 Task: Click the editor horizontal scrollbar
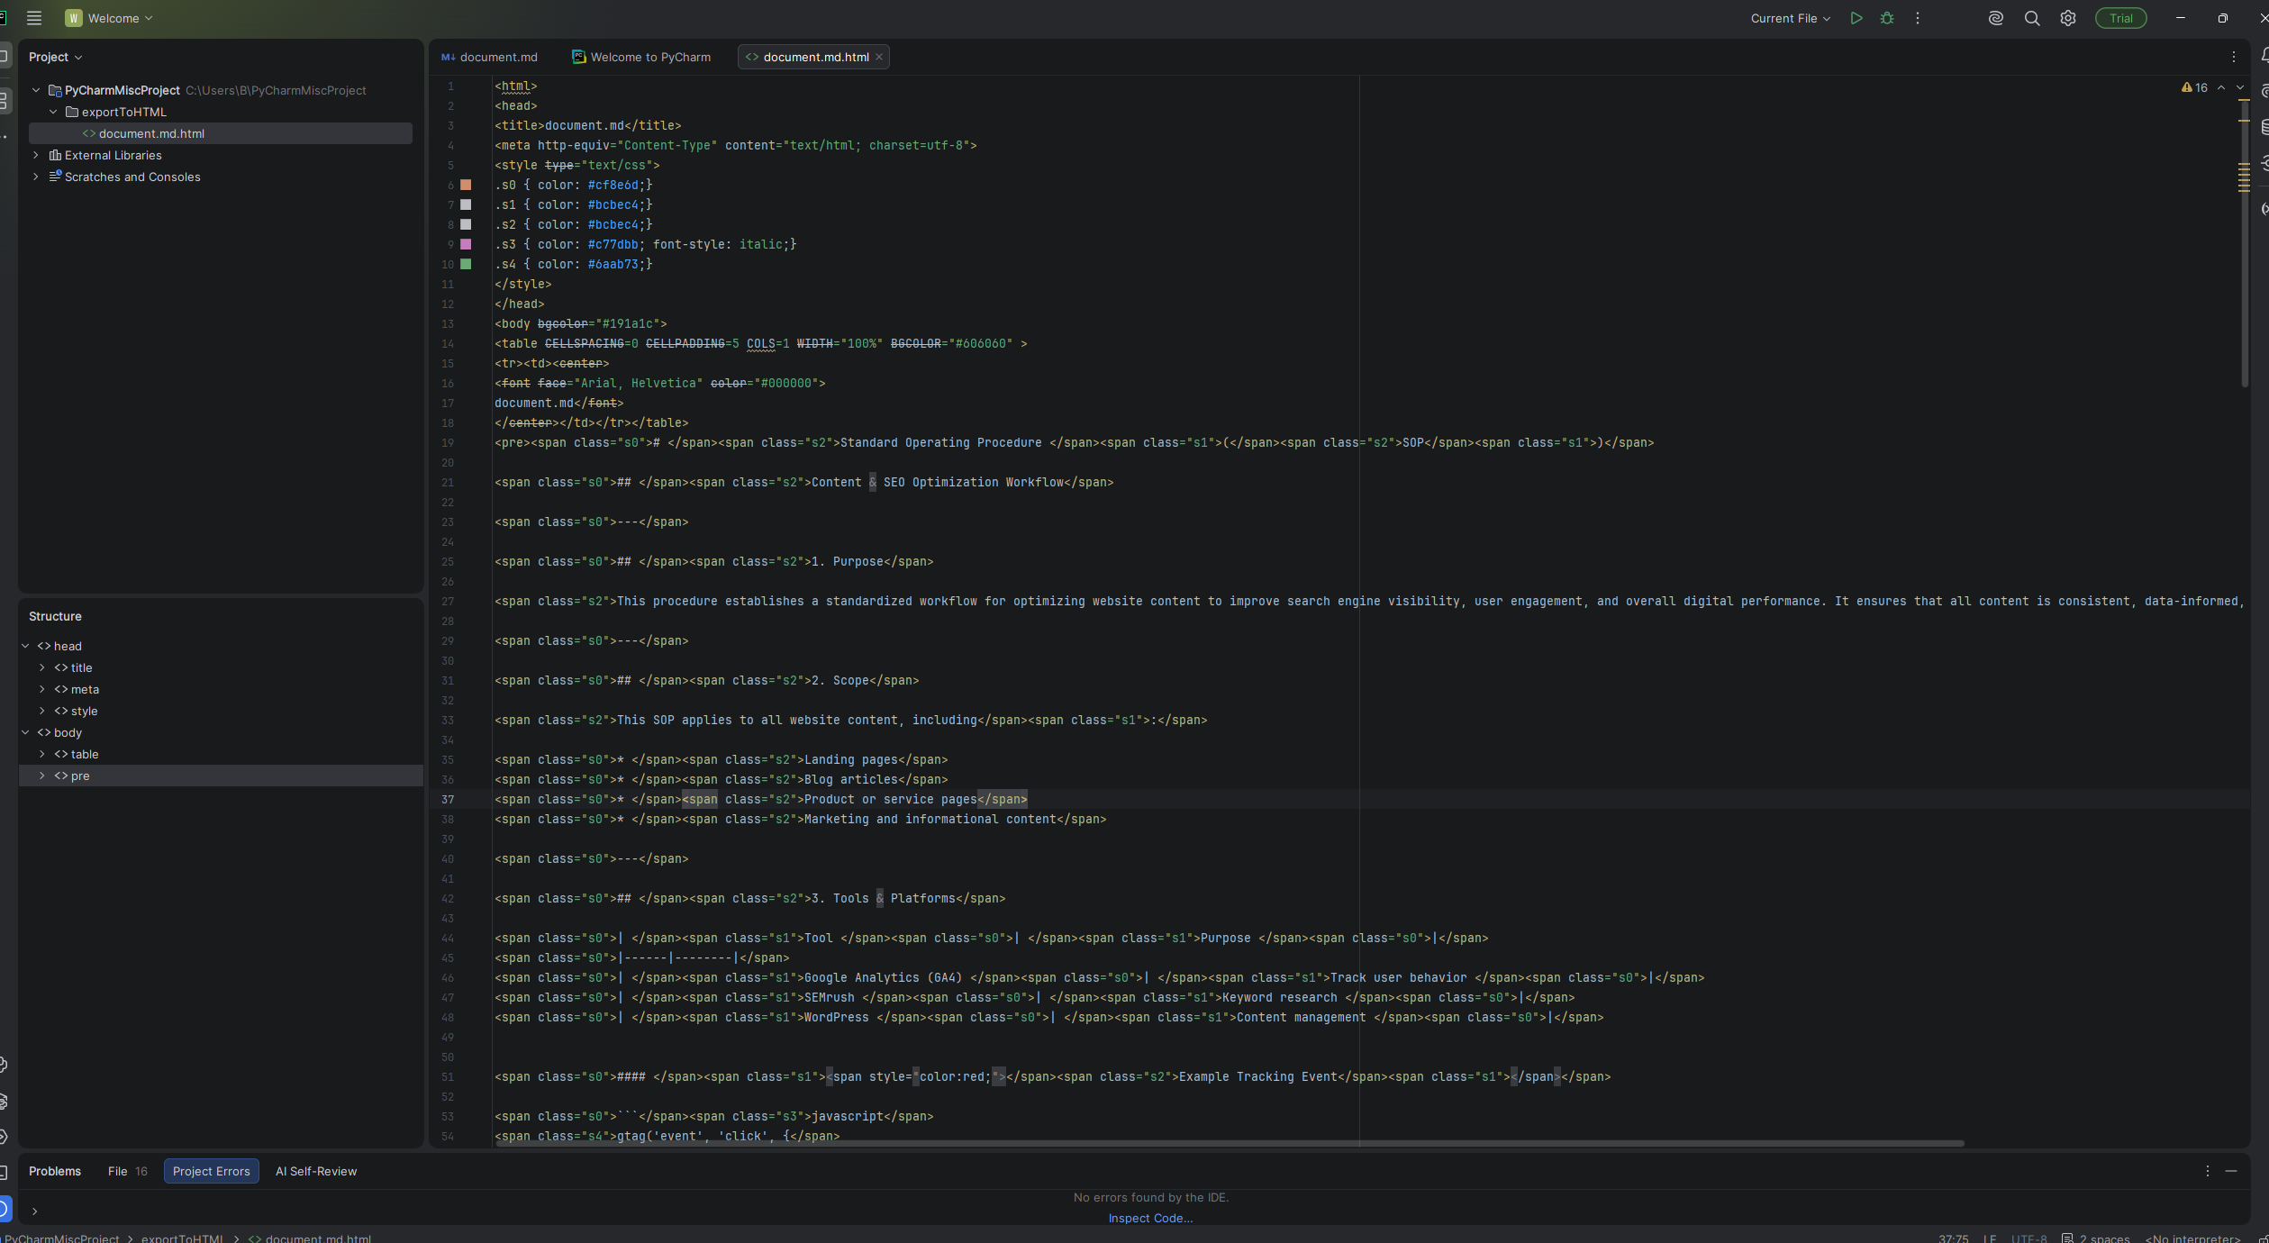tap(1230, 1143)
